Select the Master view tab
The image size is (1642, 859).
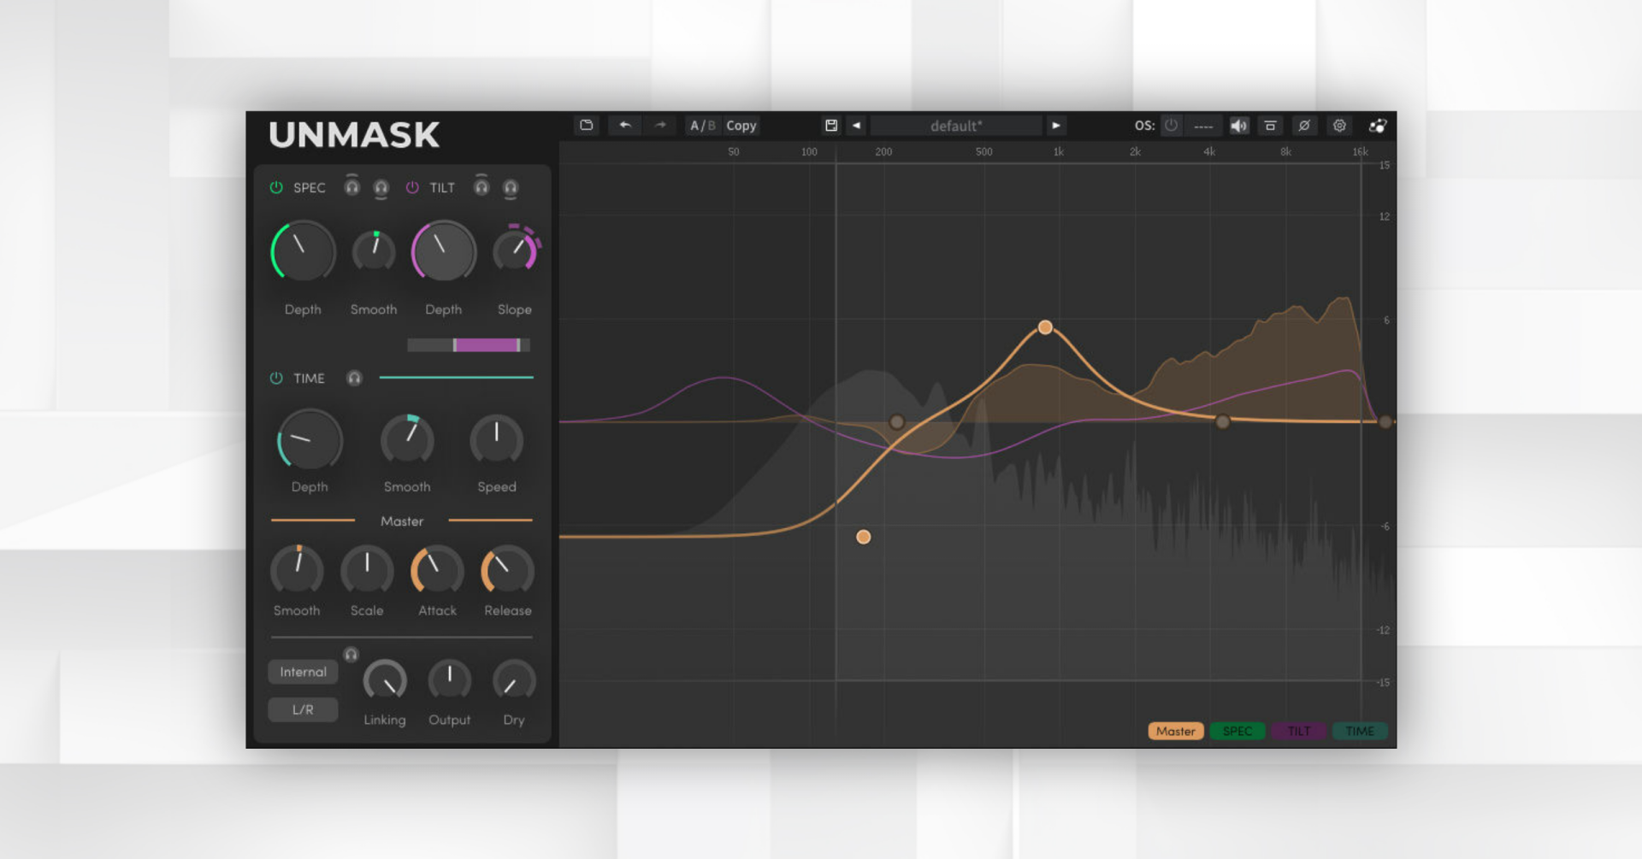(x=1176, y=731)
